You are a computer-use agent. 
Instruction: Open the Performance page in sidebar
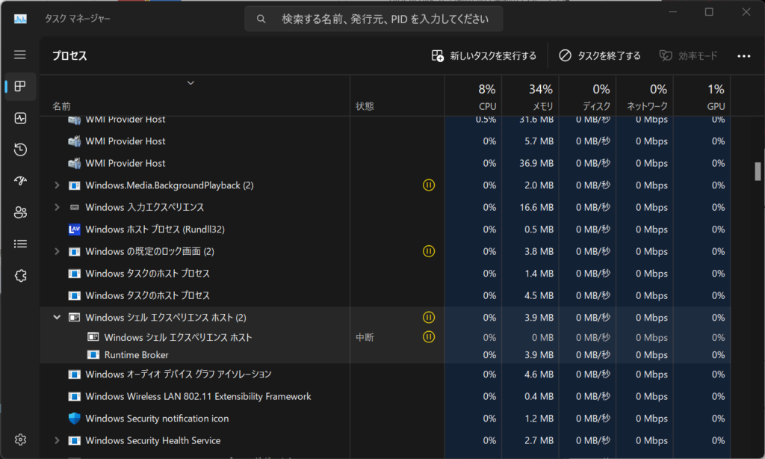(20, 118)
